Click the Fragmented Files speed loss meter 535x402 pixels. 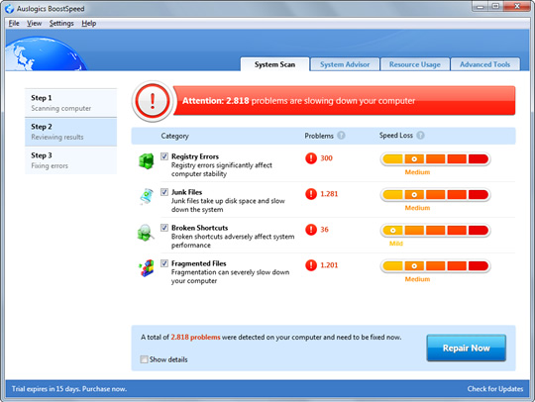pos(435,266)
